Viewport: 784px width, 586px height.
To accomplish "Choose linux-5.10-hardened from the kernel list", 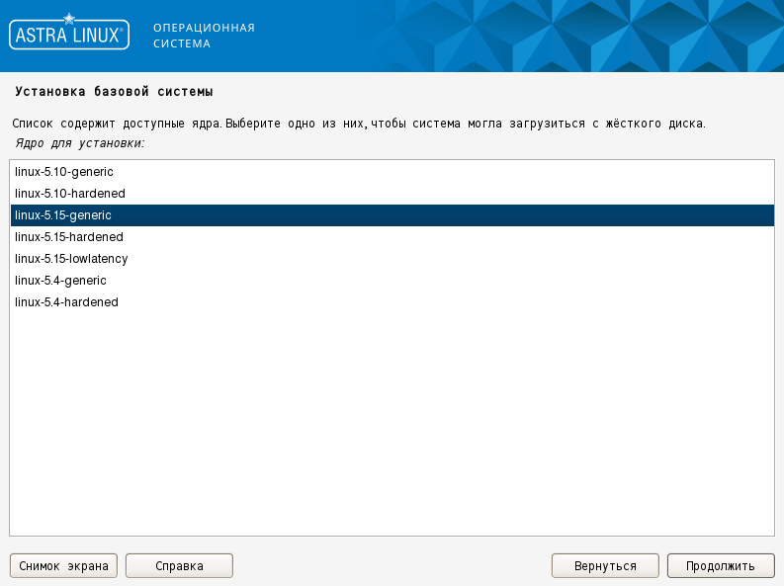I will pyautogui.click(x=392, y=194).
